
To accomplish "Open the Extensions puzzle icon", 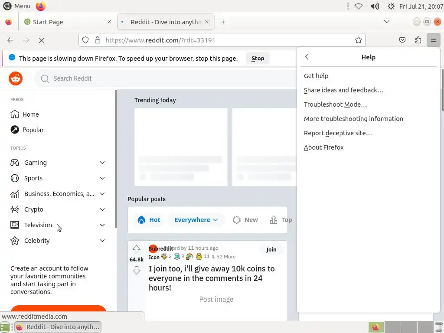I will pyautogui.click(x=418, y=40).
